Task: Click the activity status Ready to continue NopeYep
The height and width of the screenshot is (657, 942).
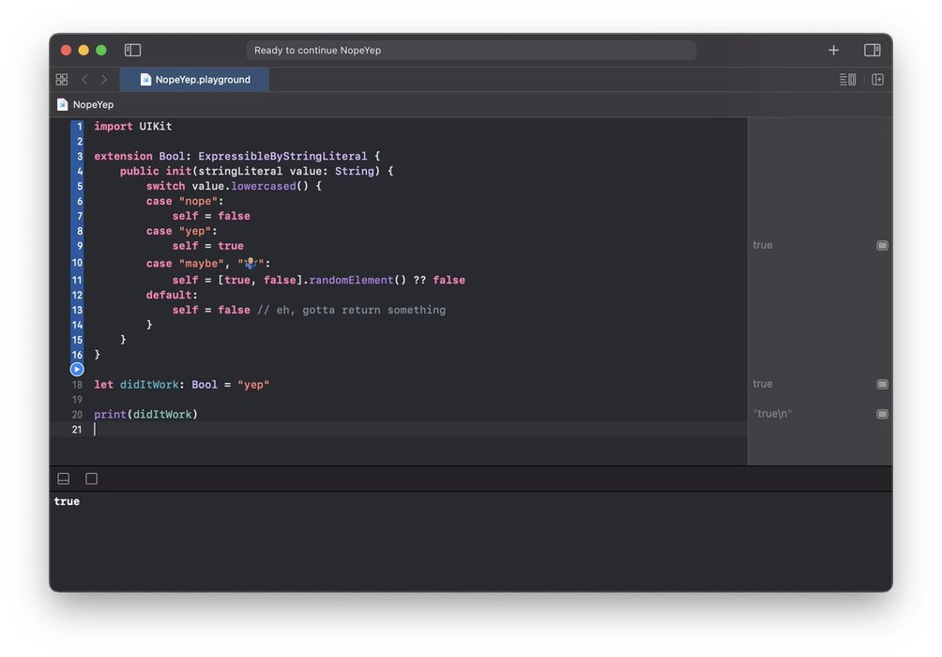Action: tap(471, 50)
